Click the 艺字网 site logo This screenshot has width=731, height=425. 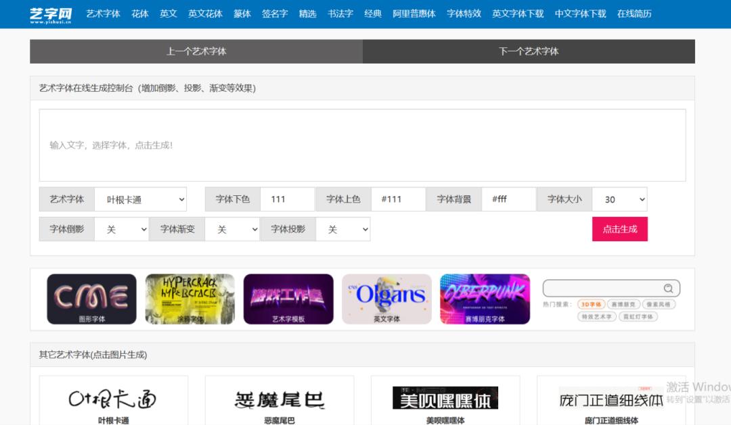[x=51, y=14]
